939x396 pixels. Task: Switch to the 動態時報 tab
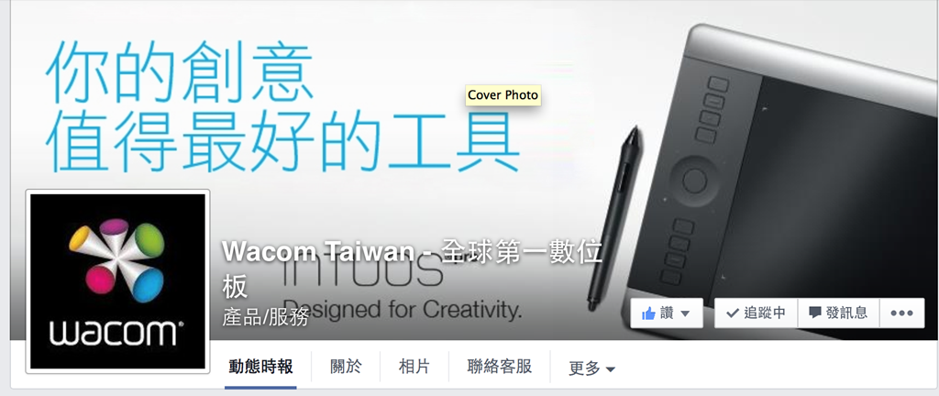(x=260, y=366)
